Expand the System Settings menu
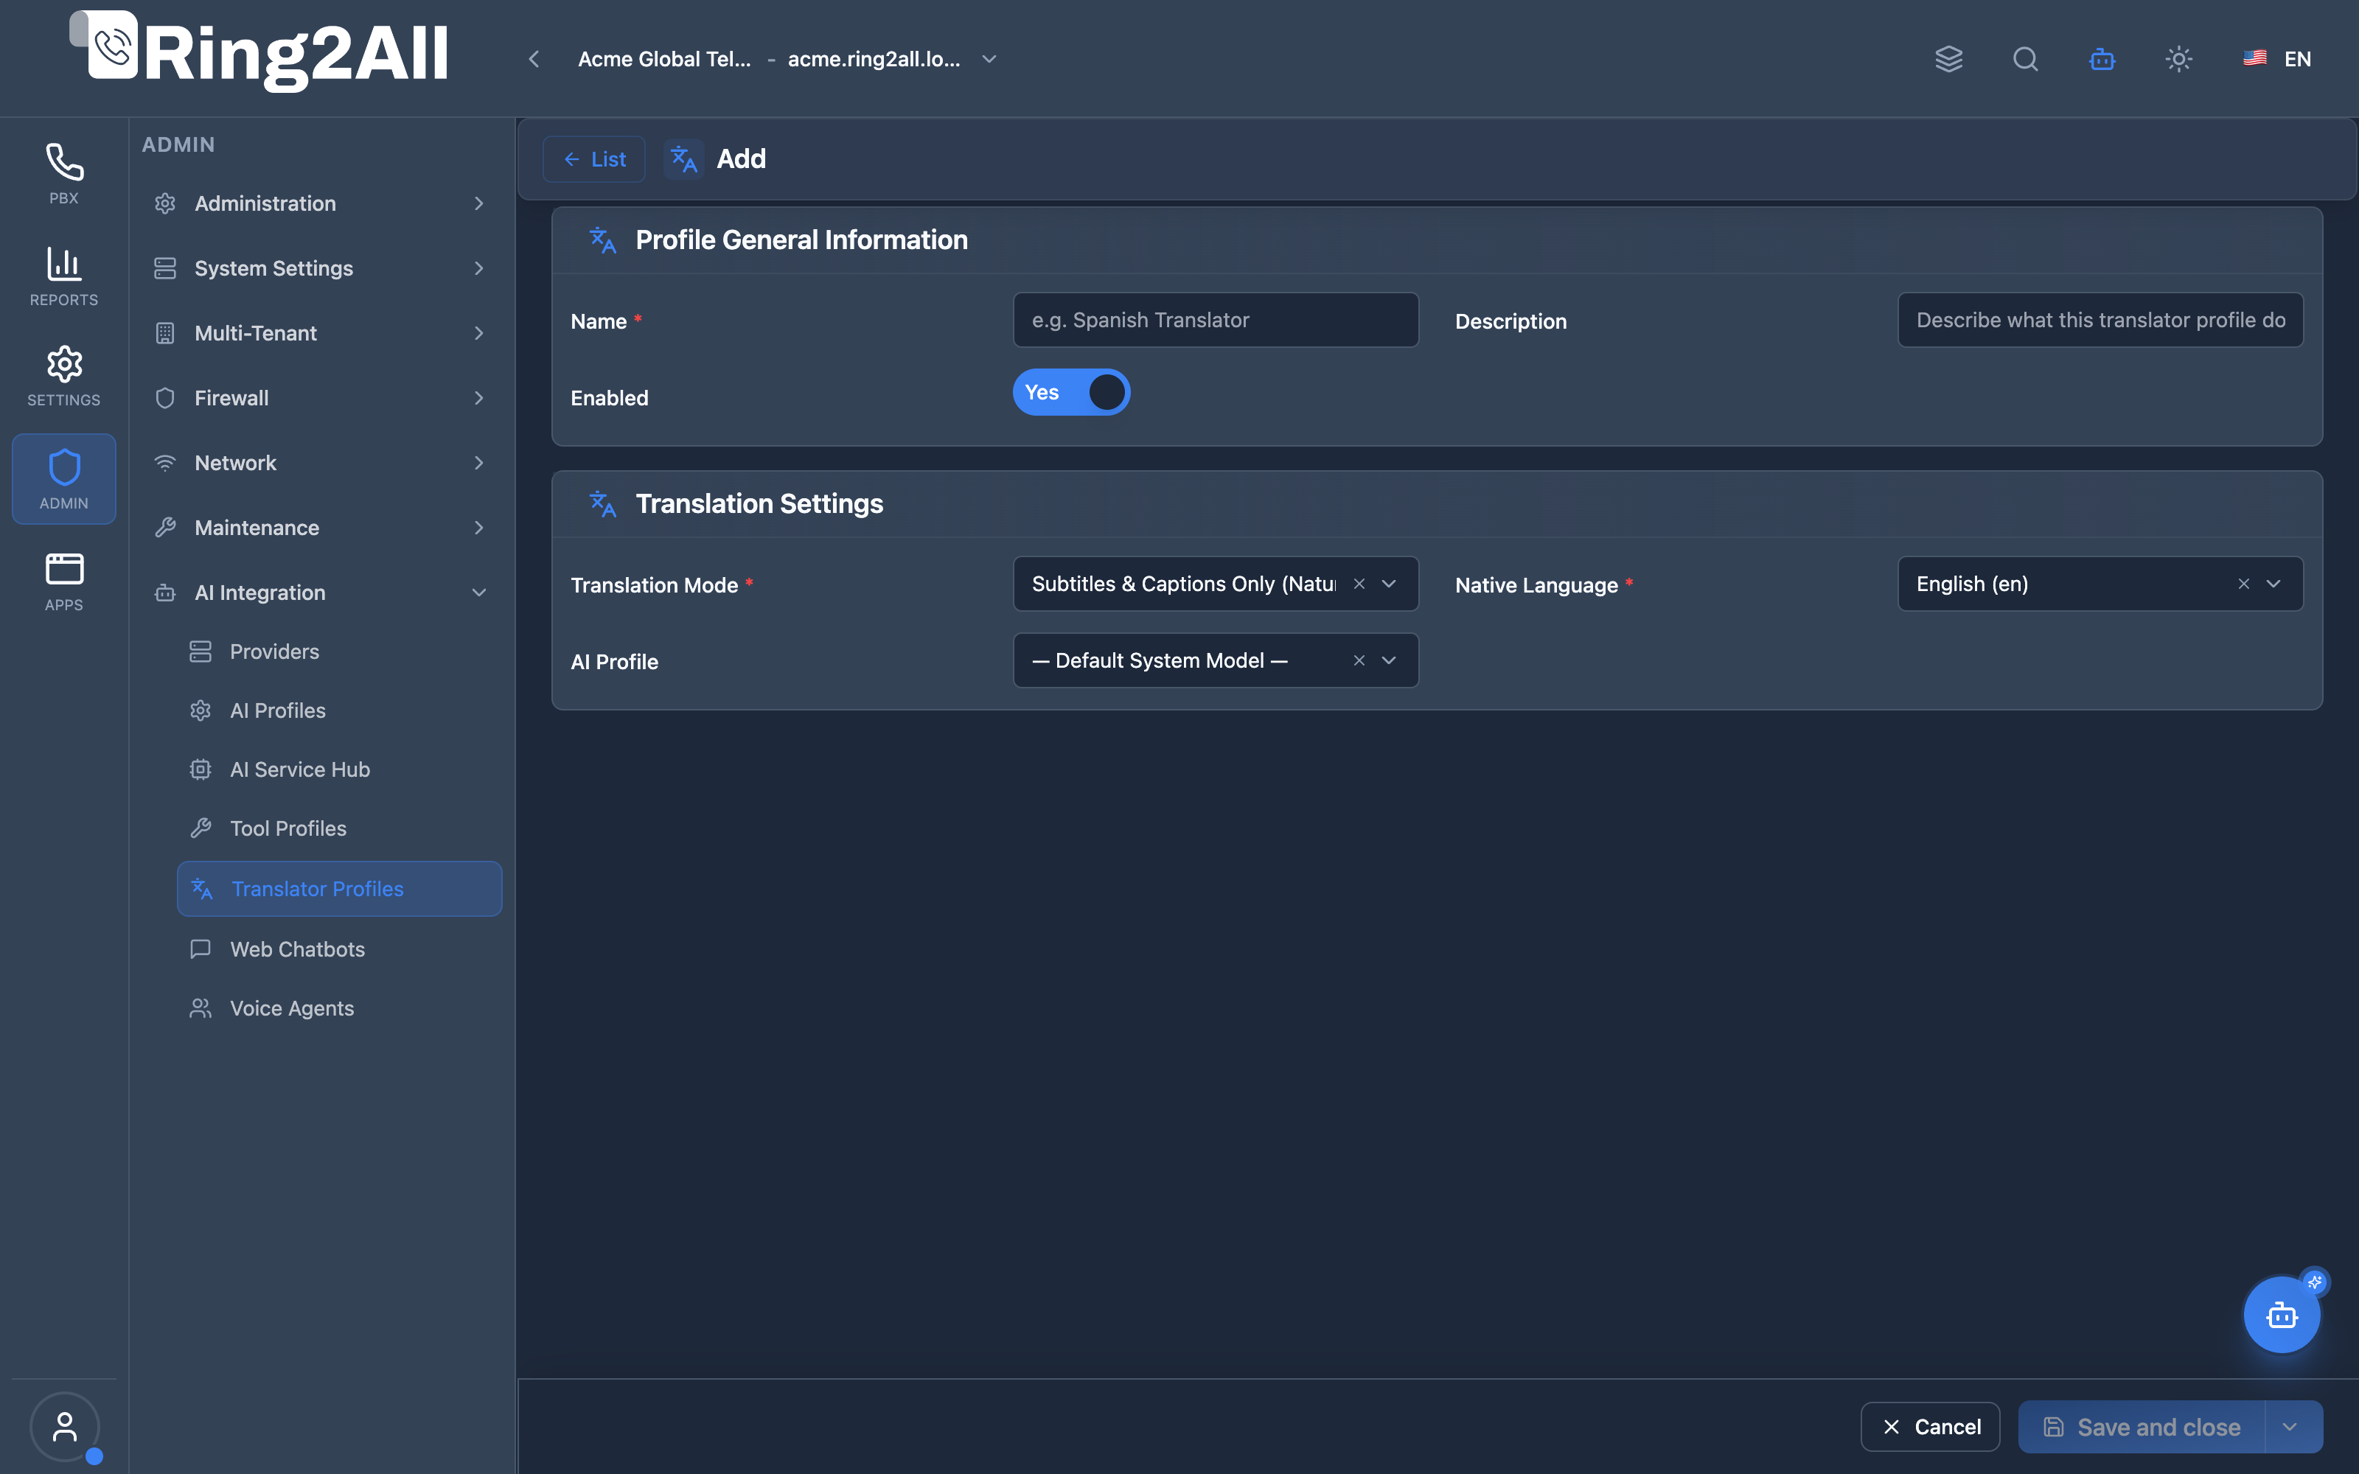This screenshot has width=2359, height=1474. click(x=321, y=268)
